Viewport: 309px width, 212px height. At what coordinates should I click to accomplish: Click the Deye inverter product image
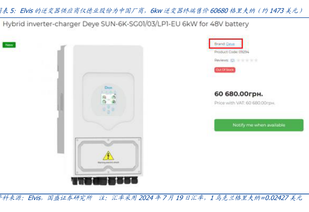click(x=100, y=115)
